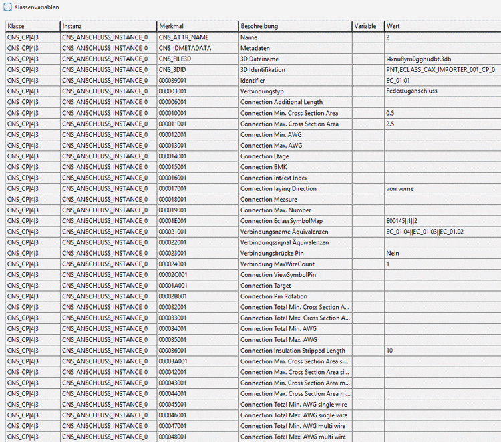Image resolution: width=501 pixels, height=442 pixels.
Task: Click the Variable column header
Action: click(368, 26)
